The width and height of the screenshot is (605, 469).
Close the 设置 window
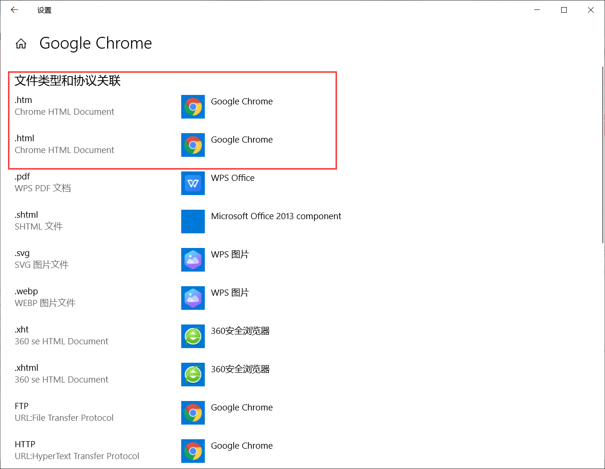point(591,10)
